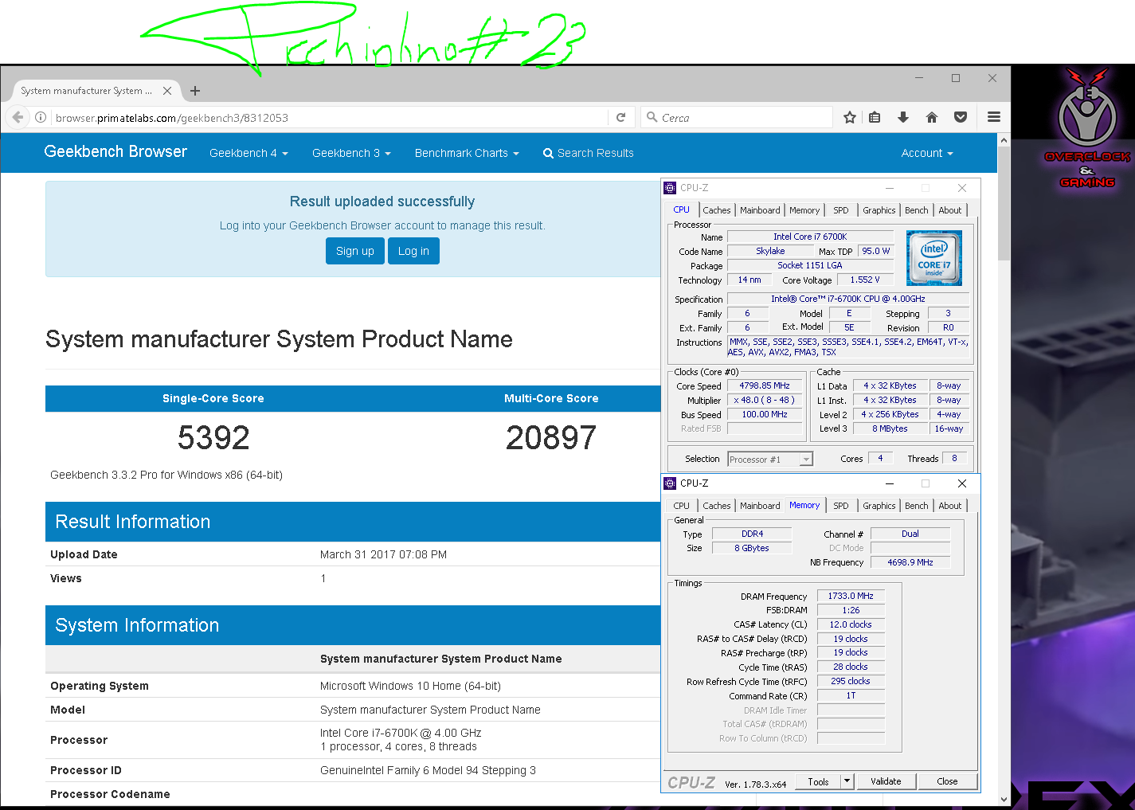
Task: Click the browser URL address field
Action: click(x=329, y=117)
